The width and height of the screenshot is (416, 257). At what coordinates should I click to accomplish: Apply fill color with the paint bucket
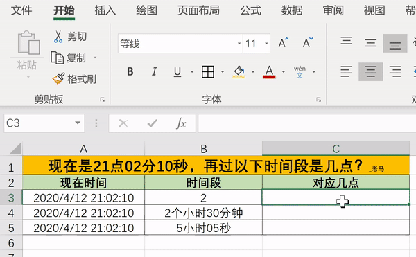239,72
